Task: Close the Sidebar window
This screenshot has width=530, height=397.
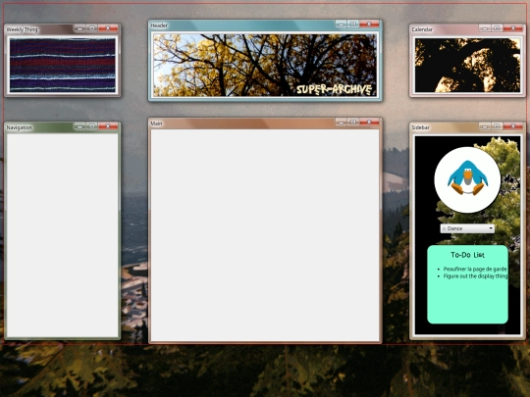Action: 513,126
